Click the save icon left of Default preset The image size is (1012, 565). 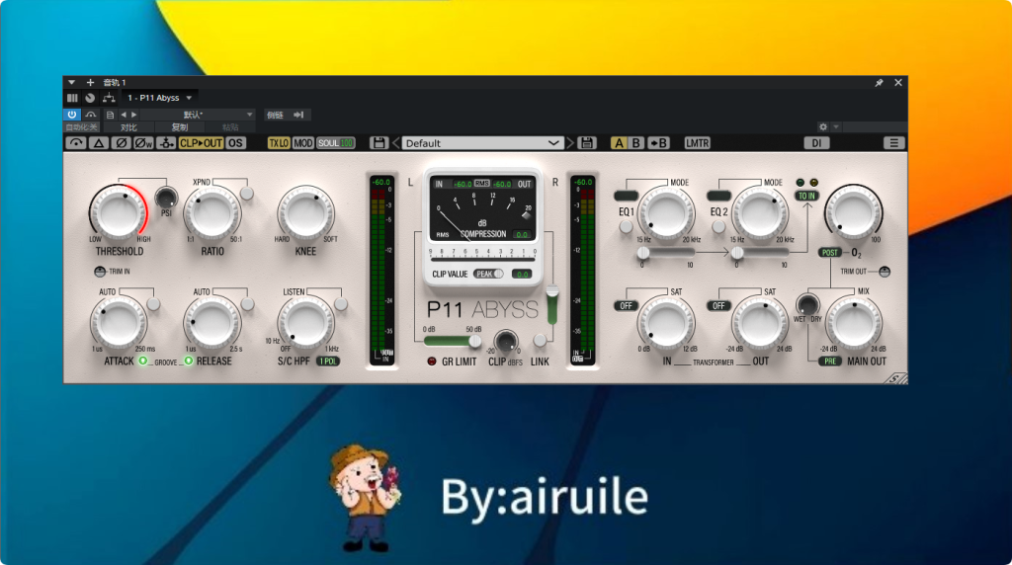click(379, 143)
